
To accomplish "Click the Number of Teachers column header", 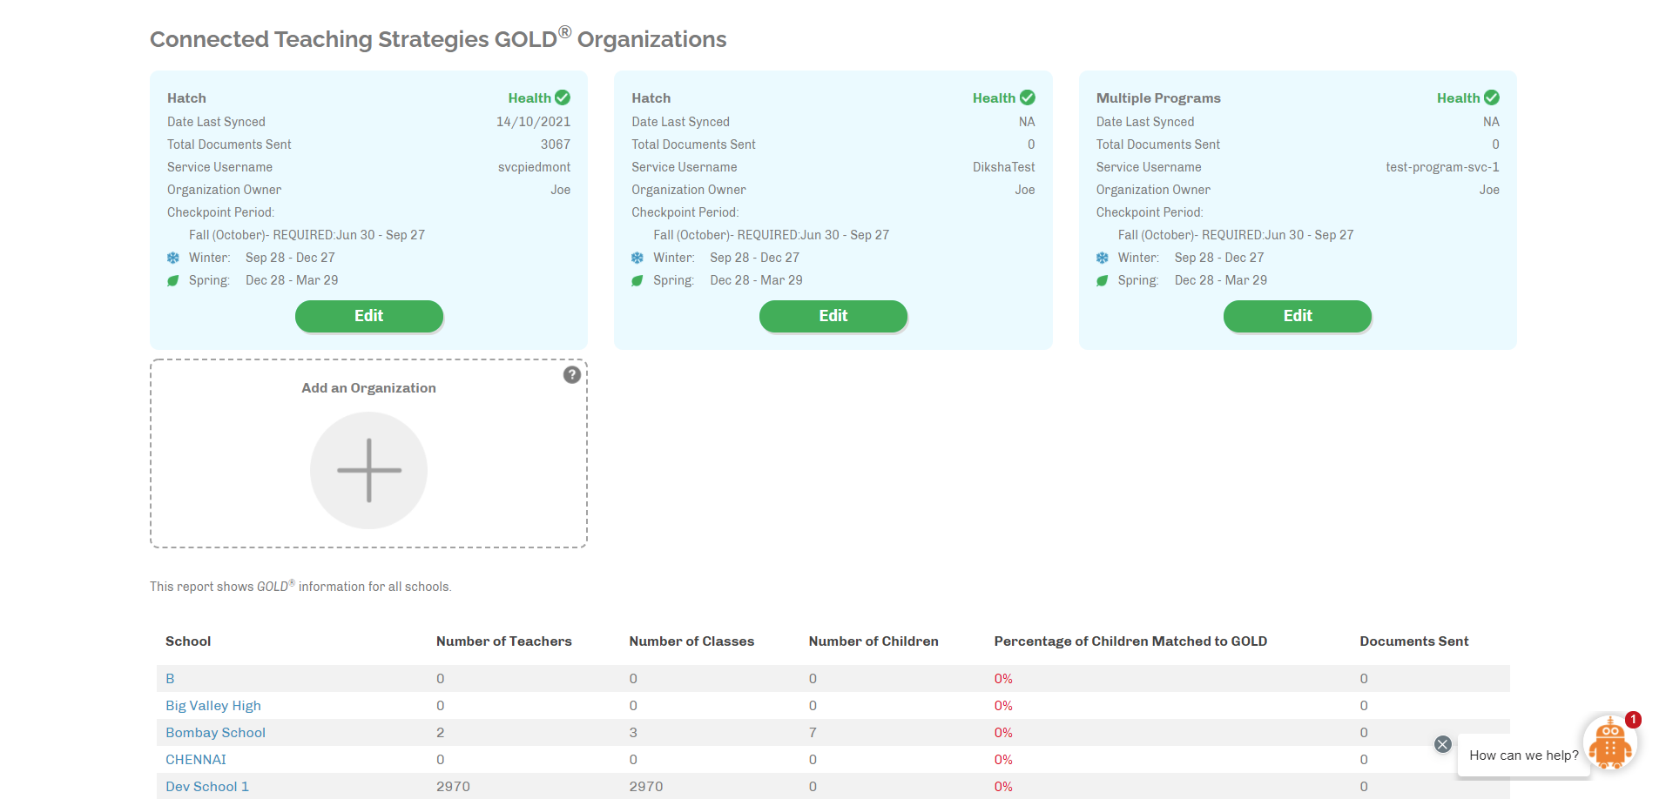I will click(x=503, y=641).
